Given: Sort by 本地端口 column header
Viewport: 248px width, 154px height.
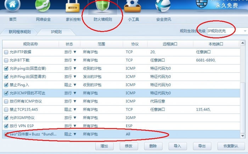Looking at the screenshot, I should (216, 44).
